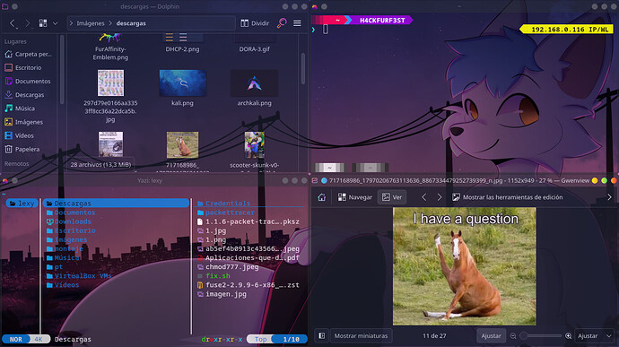The width and height of the screenshot is (619, 347).
Task: Select kali.png thumbnail in Dolphin
Action: 182,82
